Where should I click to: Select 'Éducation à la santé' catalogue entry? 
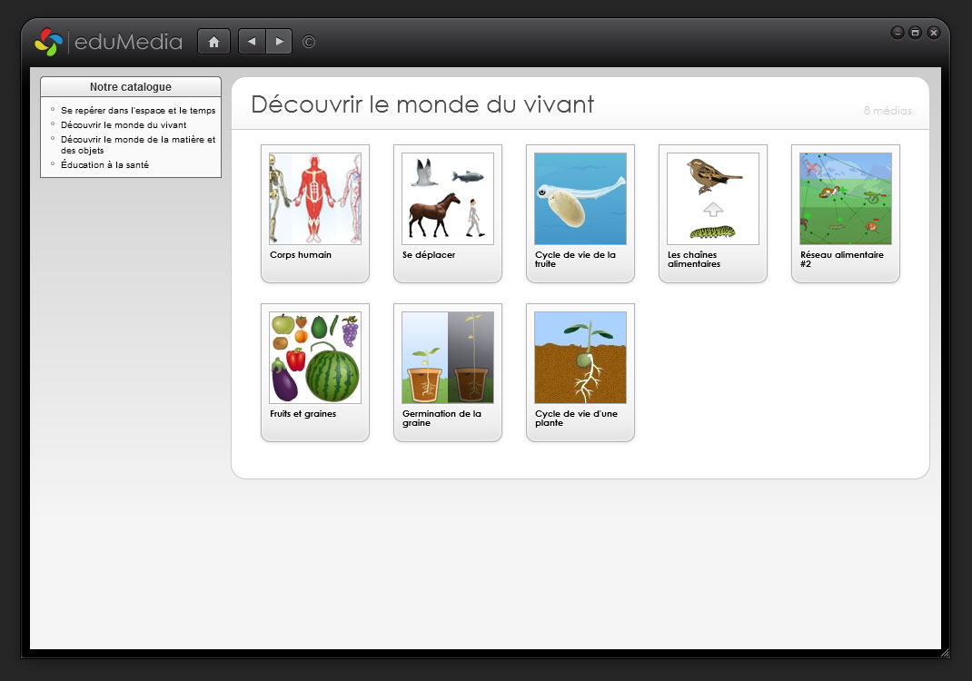tap(104, 164)
